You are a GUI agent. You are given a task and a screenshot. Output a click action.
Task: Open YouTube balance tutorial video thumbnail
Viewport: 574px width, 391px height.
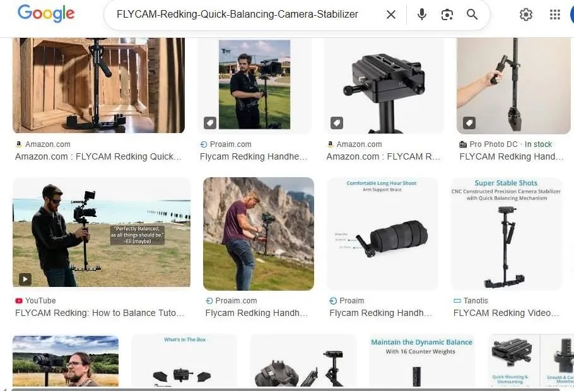102,232
